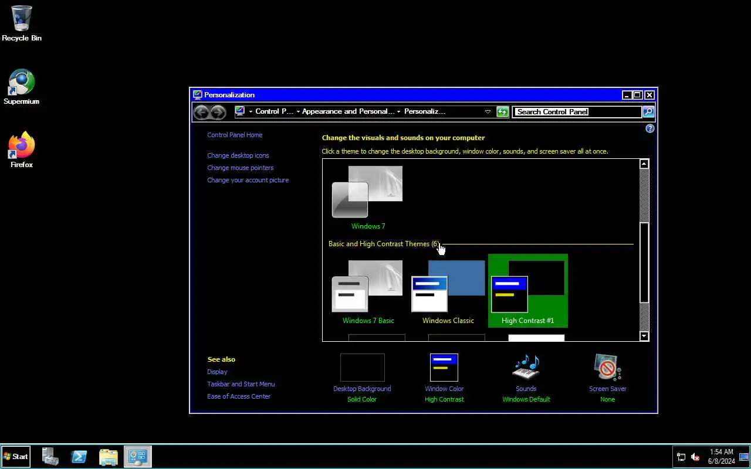Open Ease of Access Center link
This screenshot has height=469, width=751.
coord(239,396)
